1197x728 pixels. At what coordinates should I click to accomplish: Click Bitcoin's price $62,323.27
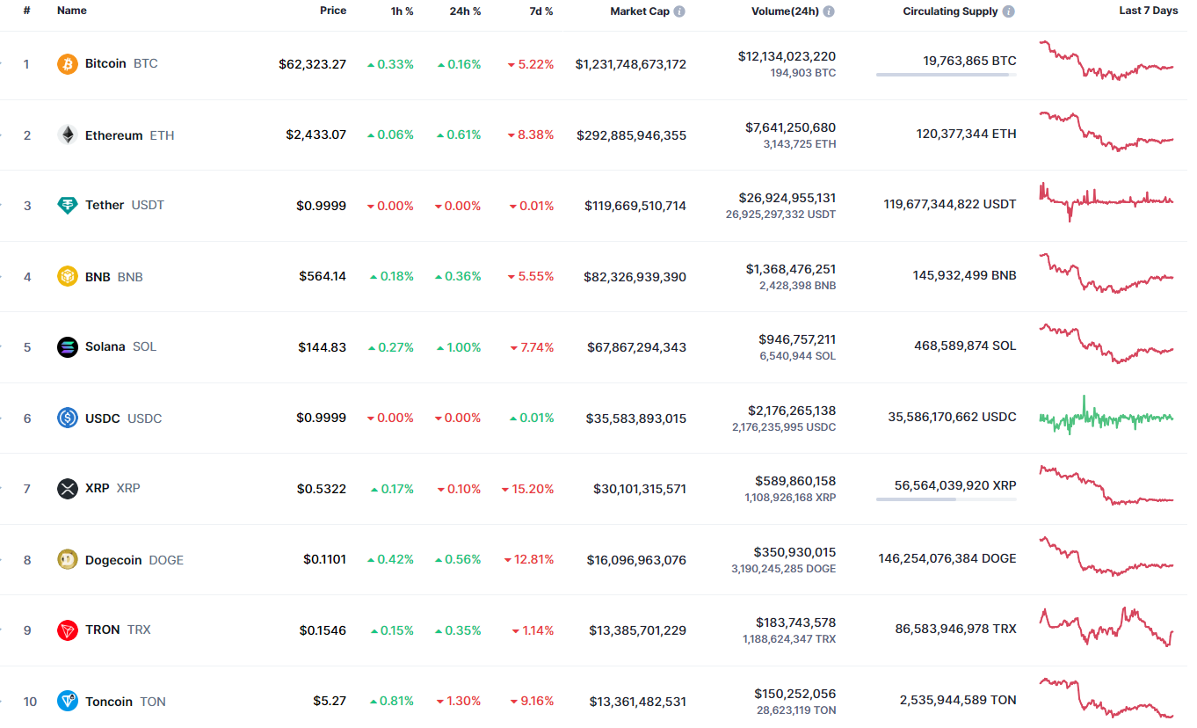[313, 64]
